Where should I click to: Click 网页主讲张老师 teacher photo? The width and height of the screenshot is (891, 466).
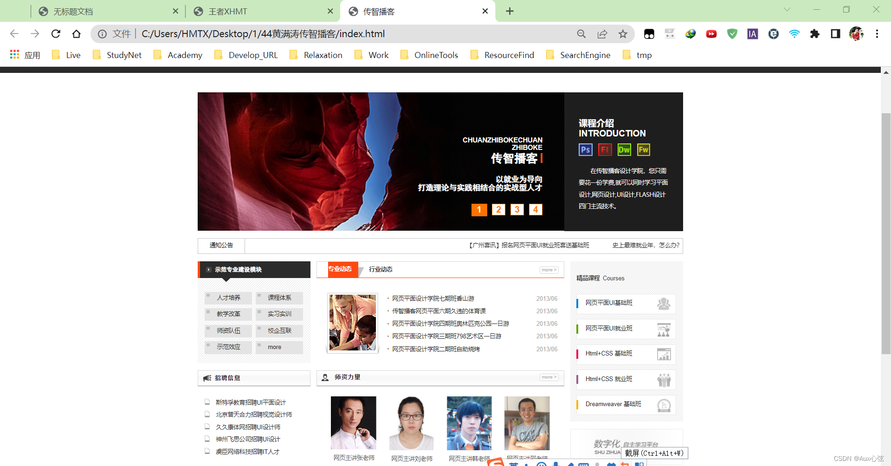[354, 423]
